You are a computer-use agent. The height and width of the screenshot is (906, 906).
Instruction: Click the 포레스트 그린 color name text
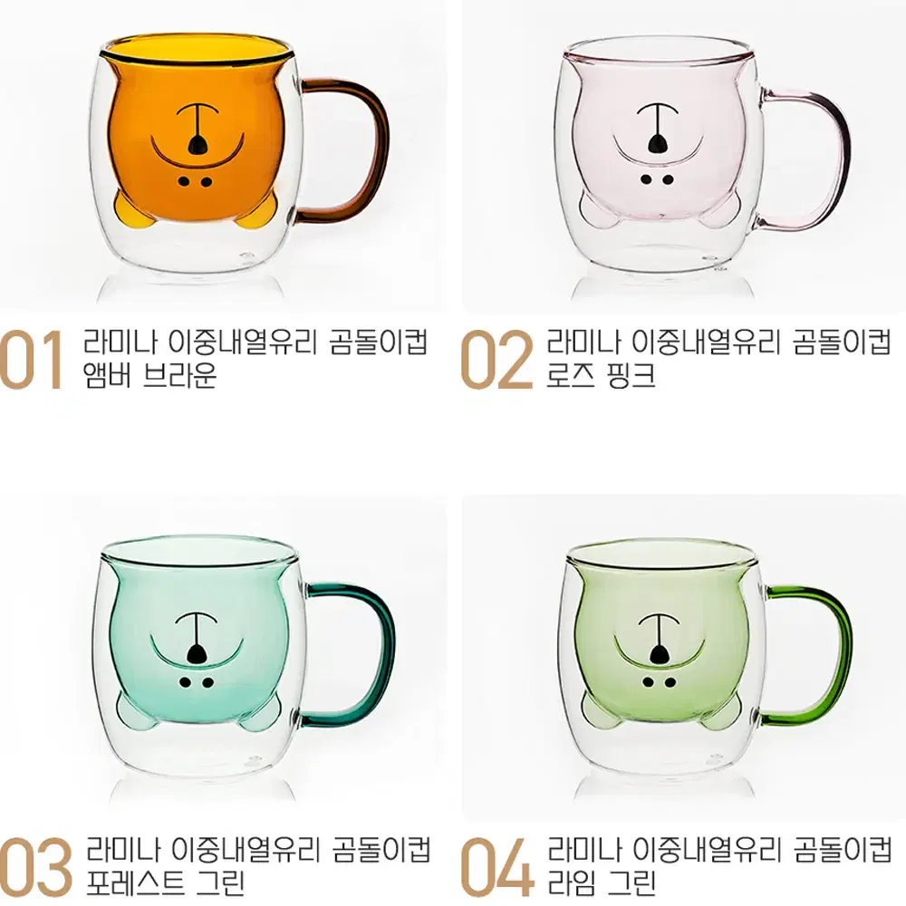pyautogui.click(x=166, y=883)
